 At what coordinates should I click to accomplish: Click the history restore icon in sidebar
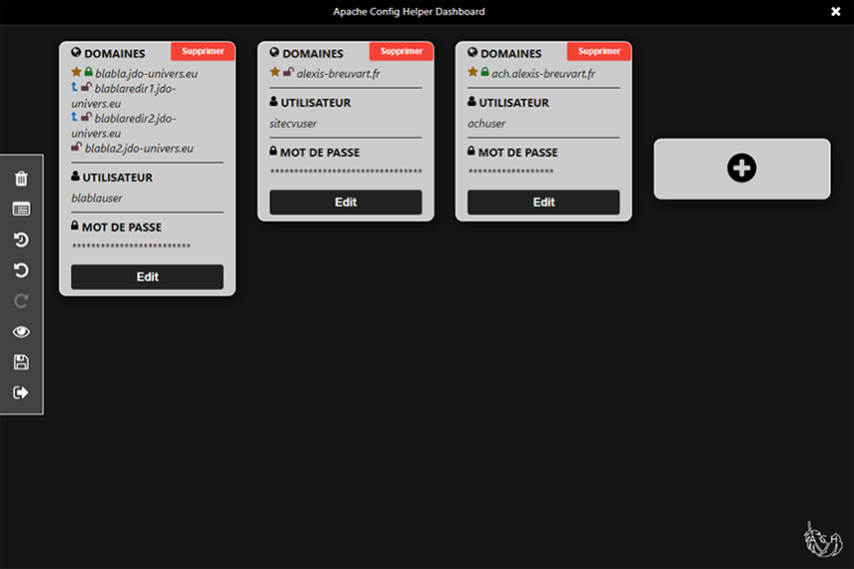tap(21, 240)
